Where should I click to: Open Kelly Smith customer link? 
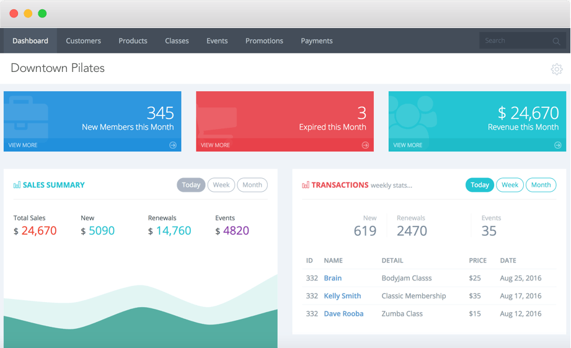(342, 296)
